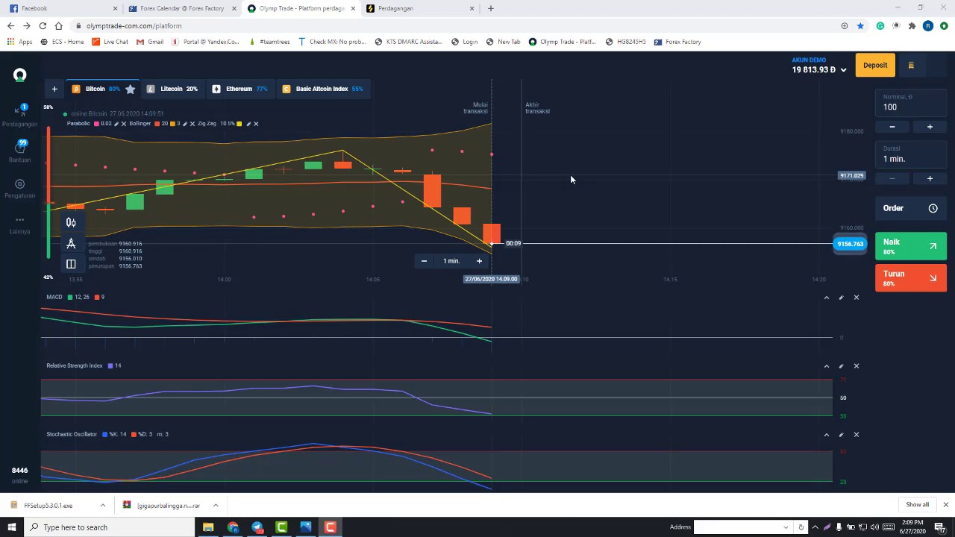Open Forex Factory bookmark
The height and width of the screenshot is (537, 955).
(677, 42)
